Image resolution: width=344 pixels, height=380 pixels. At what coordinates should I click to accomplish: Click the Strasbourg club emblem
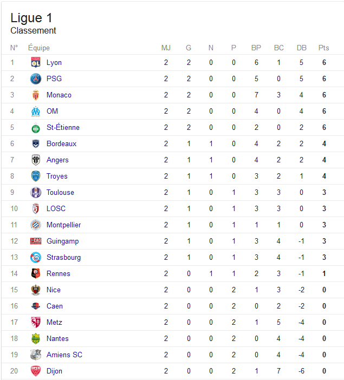(36, 257)
